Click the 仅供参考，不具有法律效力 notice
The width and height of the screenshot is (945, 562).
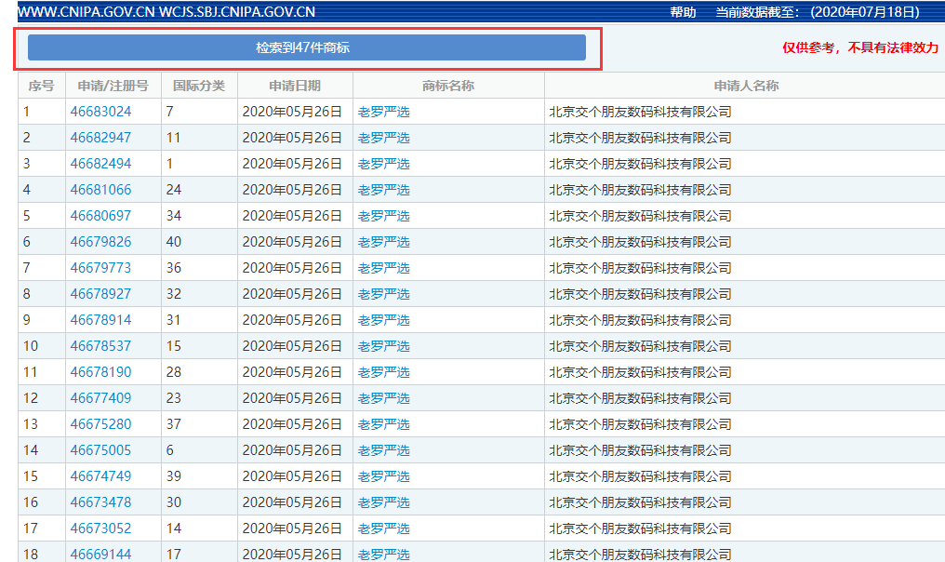[860, 47]
